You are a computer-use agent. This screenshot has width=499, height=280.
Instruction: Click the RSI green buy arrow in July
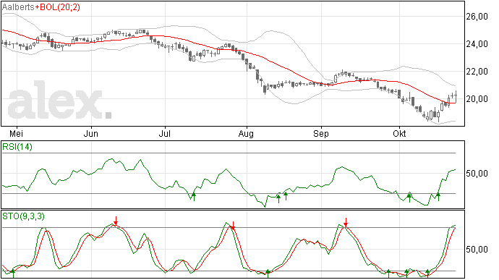[194, 197]
